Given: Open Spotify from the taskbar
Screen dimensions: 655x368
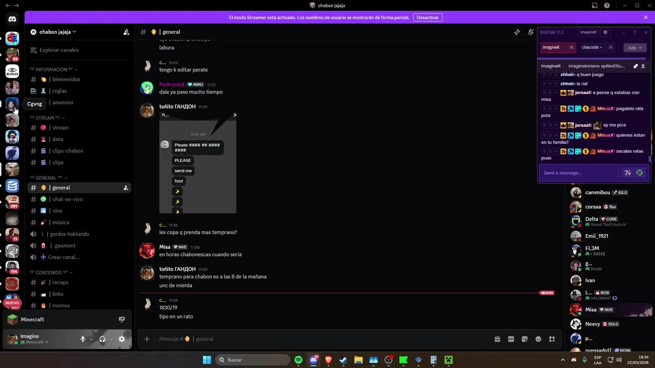Looking at the screenshot, I should pyautogui.click(x=299, y=360).
